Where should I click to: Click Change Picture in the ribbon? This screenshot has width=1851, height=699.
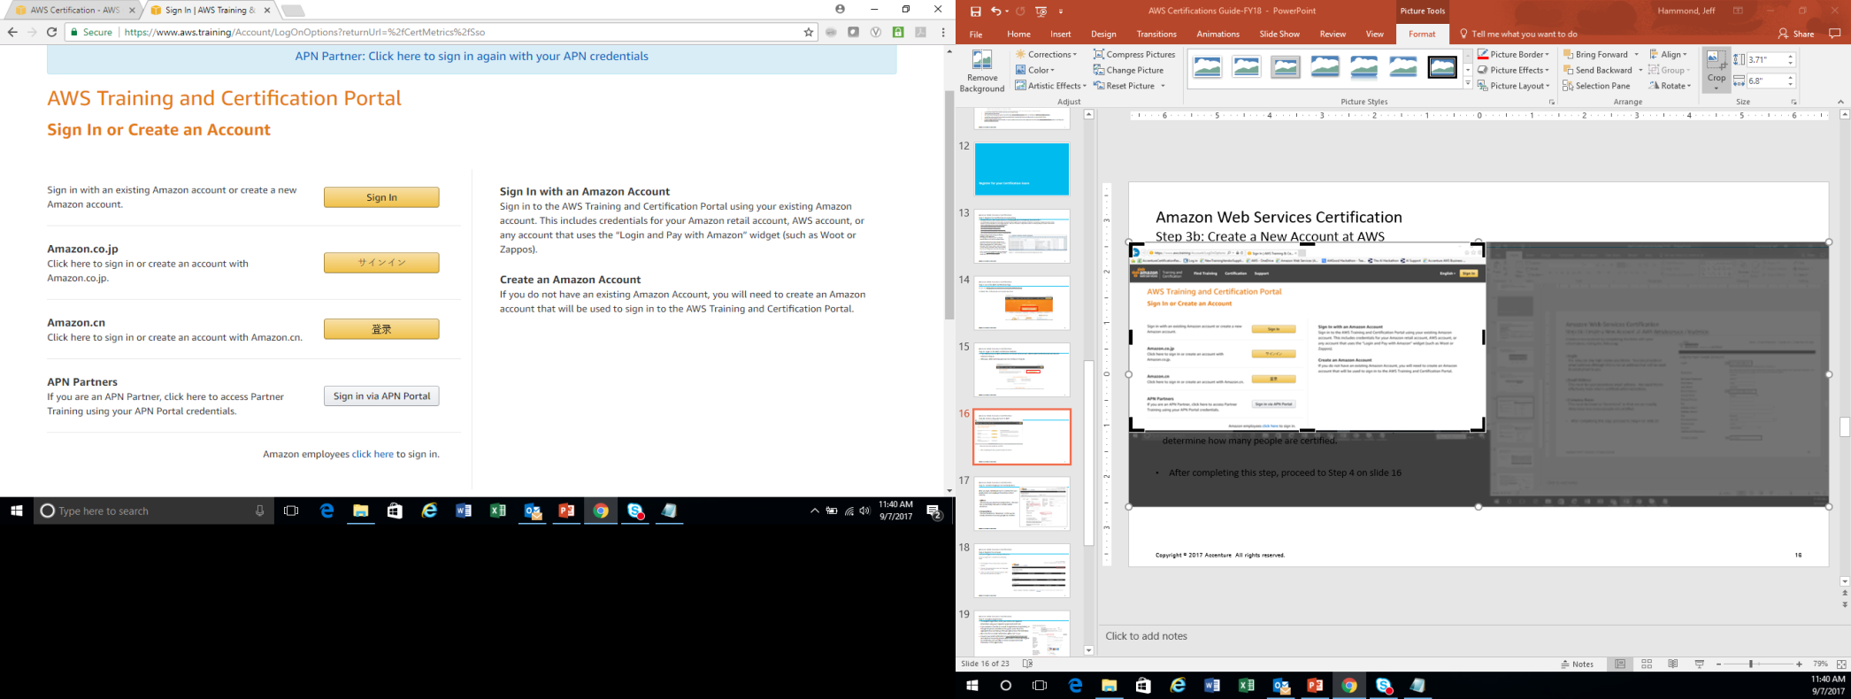[x=1128, y=70]
